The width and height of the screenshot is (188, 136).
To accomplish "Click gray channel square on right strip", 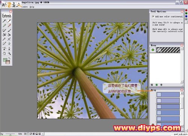I will [186, 19].
